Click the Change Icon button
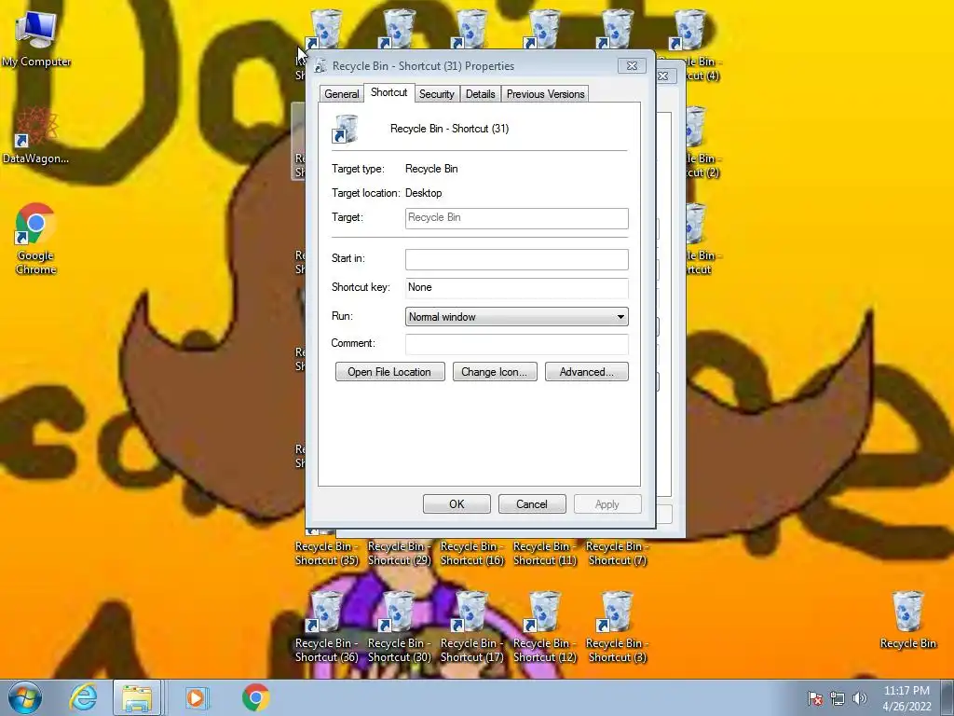This screenshot has width=954, height=716. pos(494,372)
